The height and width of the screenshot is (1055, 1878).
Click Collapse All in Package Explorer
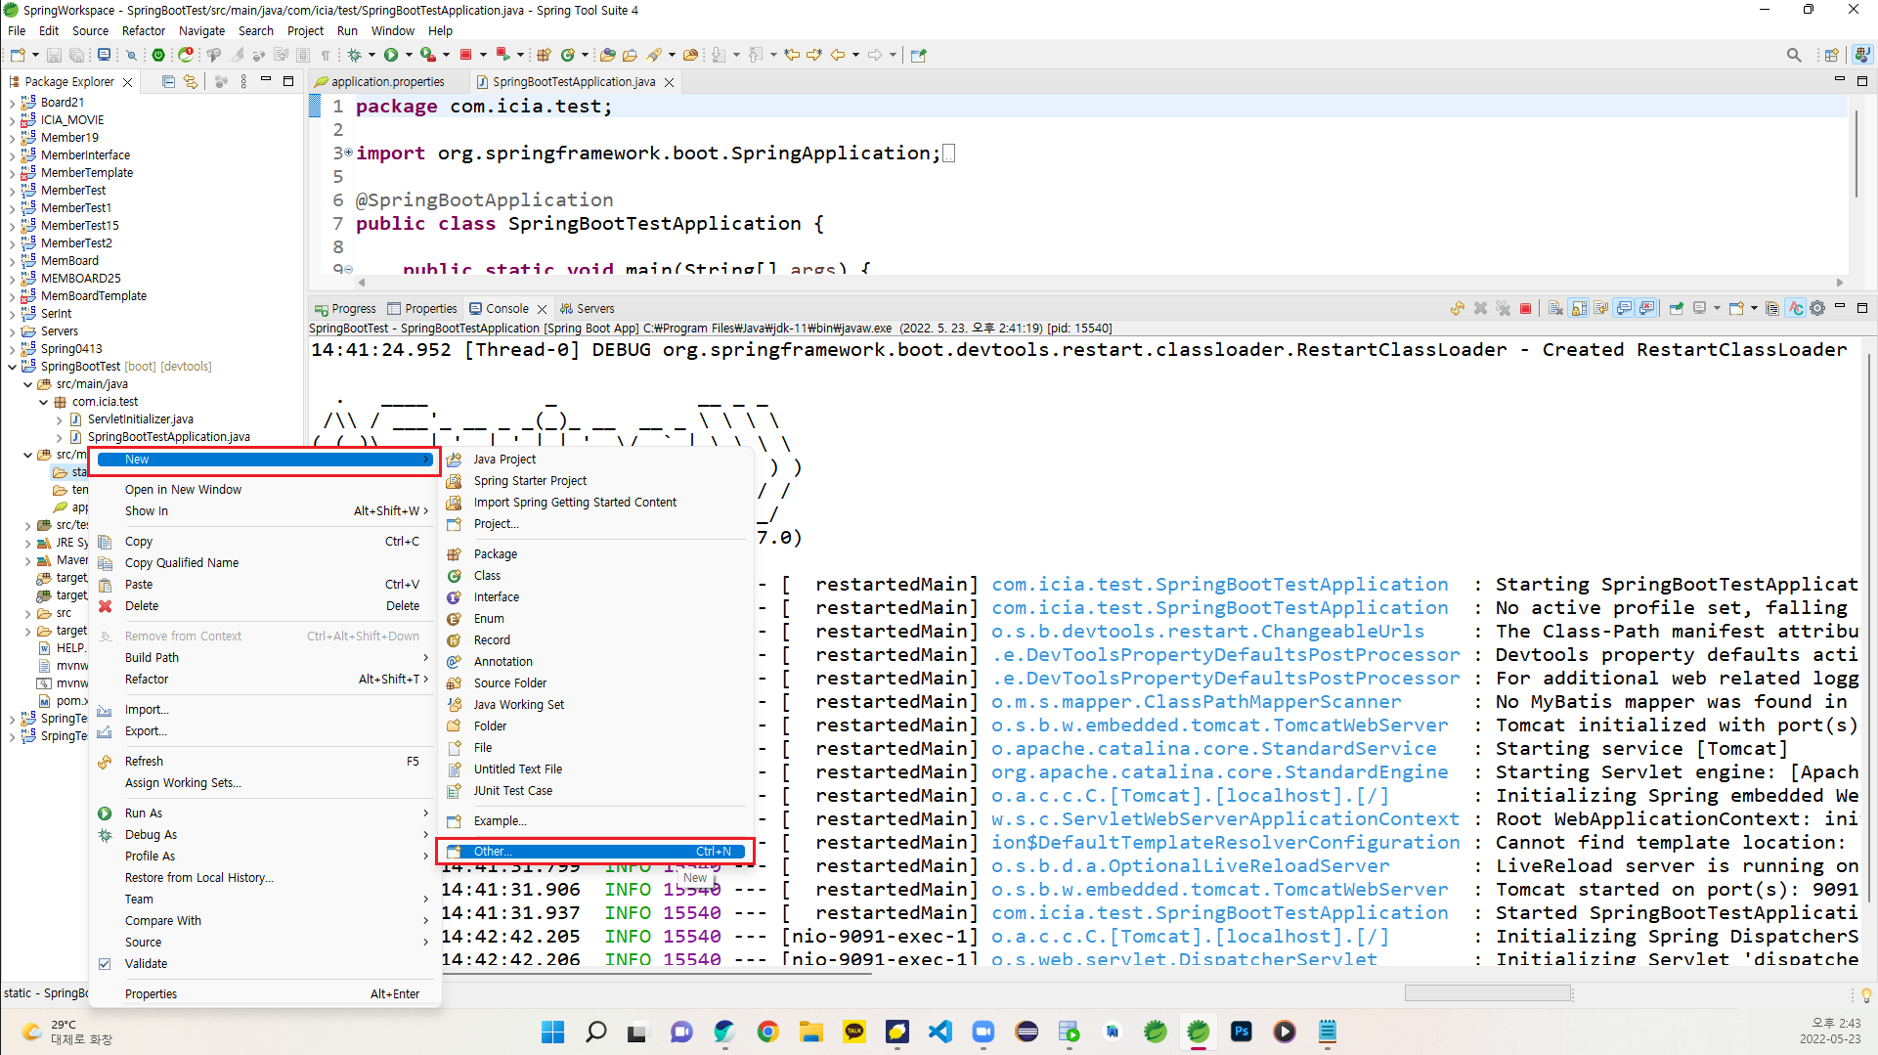point(168,82)
